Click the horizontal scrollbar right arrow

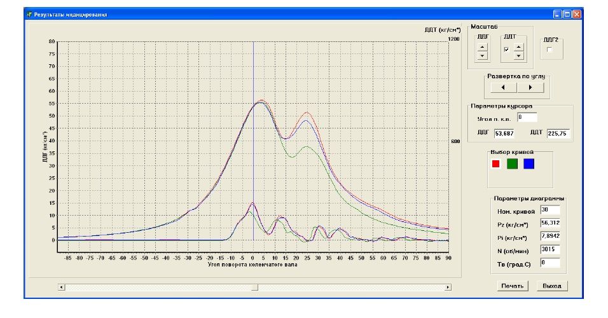coord(448,287)
